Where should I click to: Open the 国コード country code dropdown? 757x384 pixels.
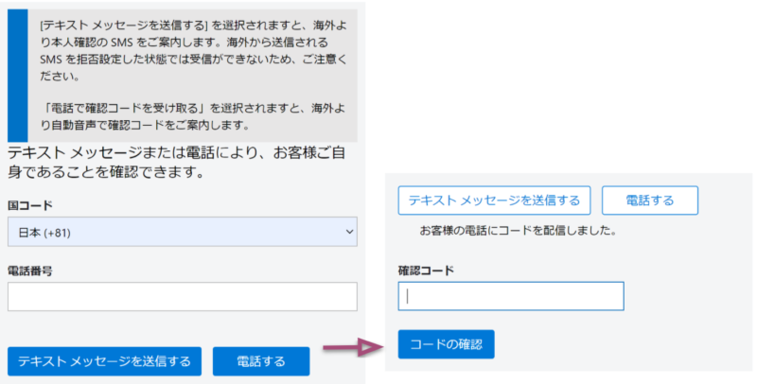[182, 232]
